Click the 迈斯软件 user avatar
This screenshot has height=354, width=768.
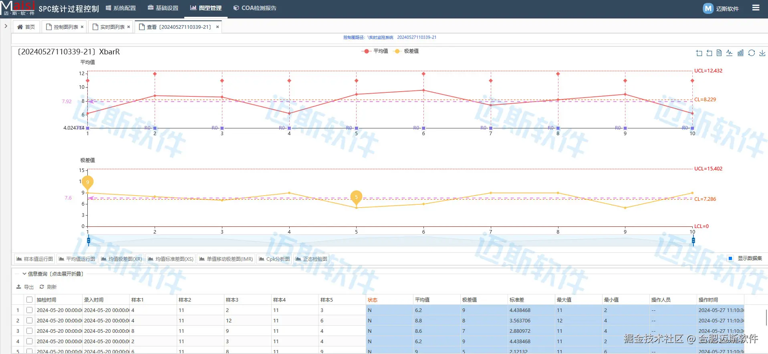(x=708, y=8)
